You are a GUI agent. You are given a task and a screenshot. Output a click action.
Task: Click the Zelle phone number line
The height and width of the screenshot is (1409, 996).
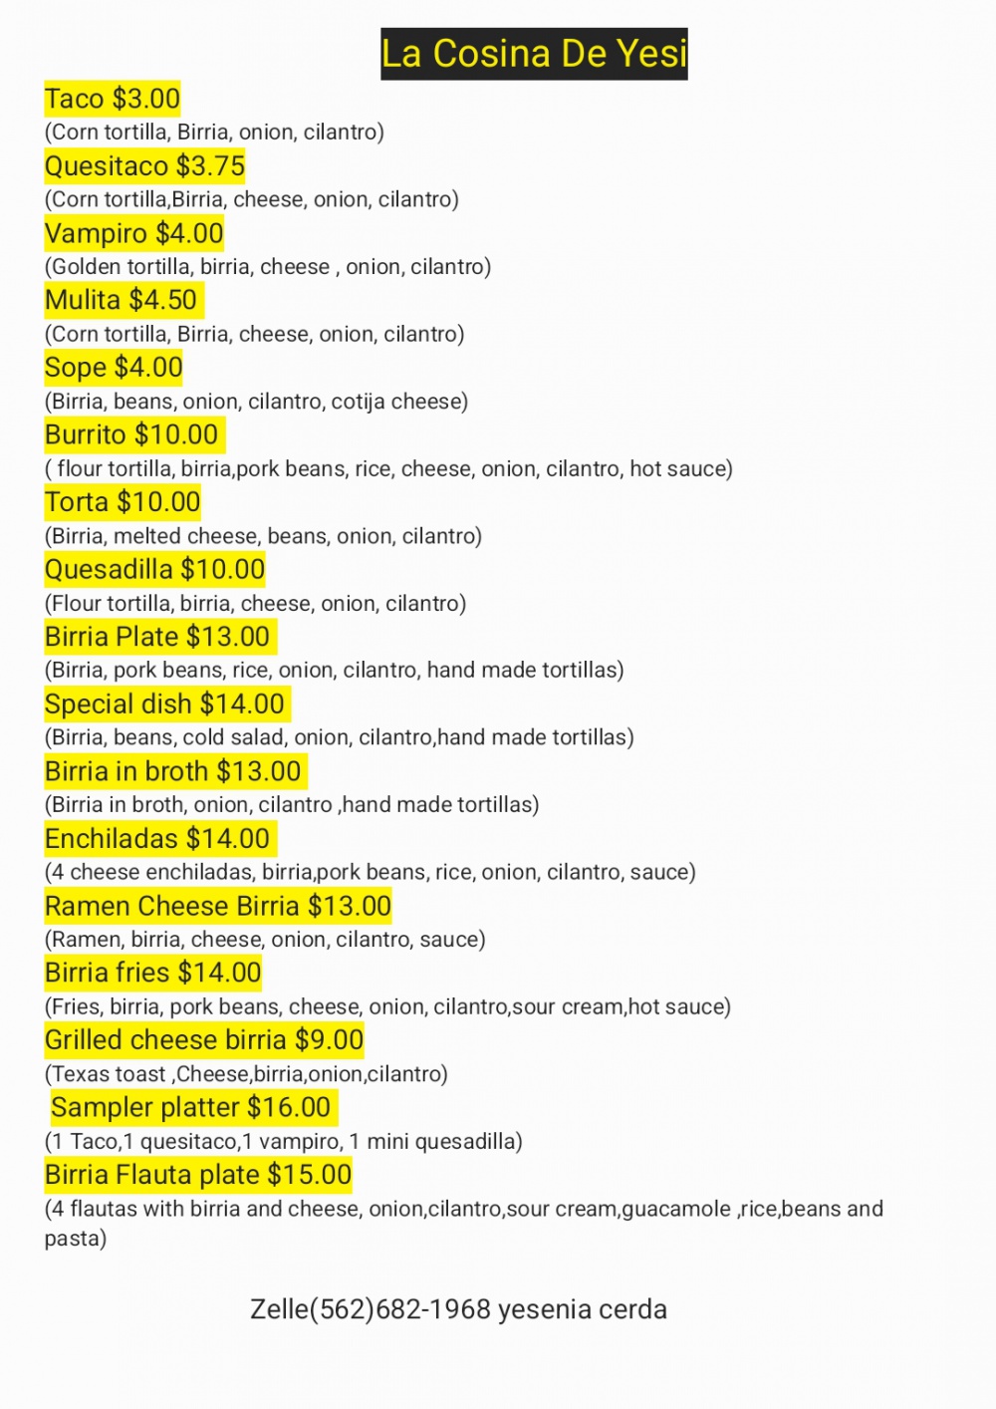tap(458, 1309)
